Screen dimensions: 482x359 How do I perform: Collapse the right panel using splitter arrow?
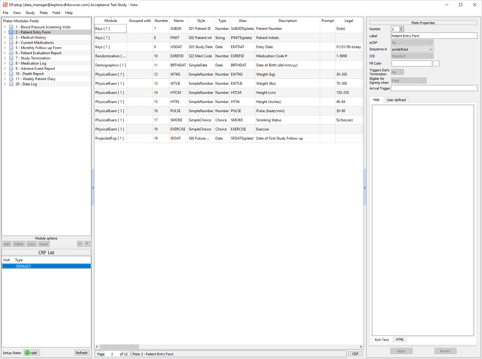tap(365, 188)
